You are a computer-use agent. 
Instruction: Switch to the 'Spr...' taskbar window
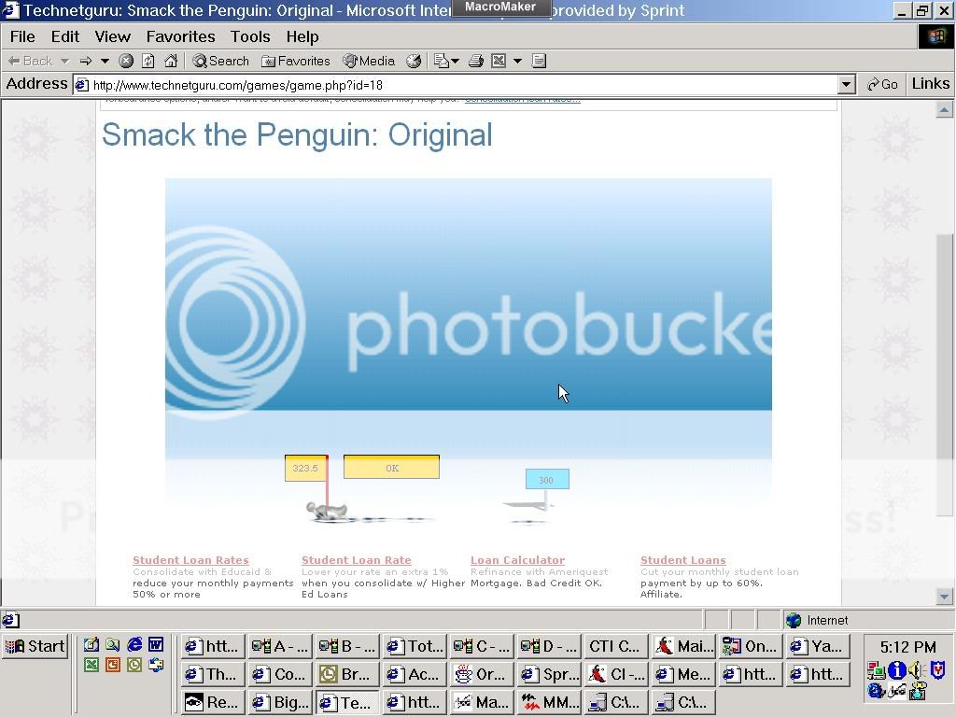tap(549, 674)
